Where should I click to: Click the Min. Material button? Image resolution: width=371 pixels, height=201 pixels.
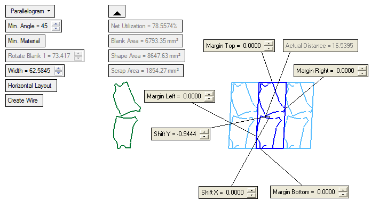(25, 41)
